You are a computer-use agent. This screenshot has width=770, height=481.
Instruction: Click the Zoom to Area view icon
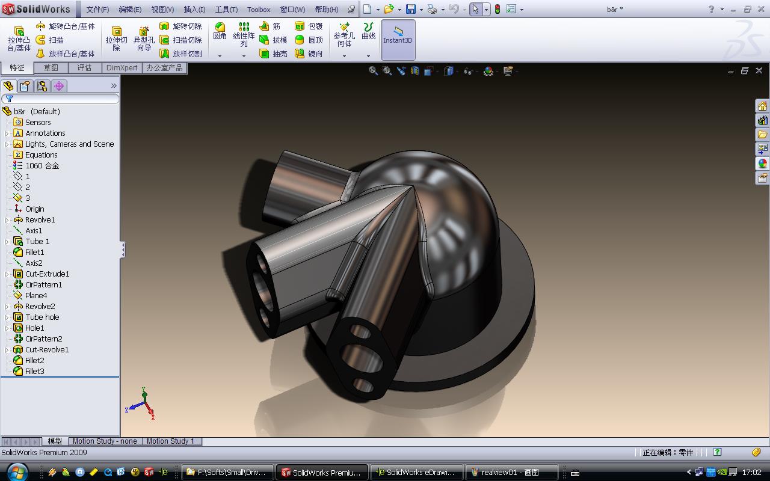387,71
